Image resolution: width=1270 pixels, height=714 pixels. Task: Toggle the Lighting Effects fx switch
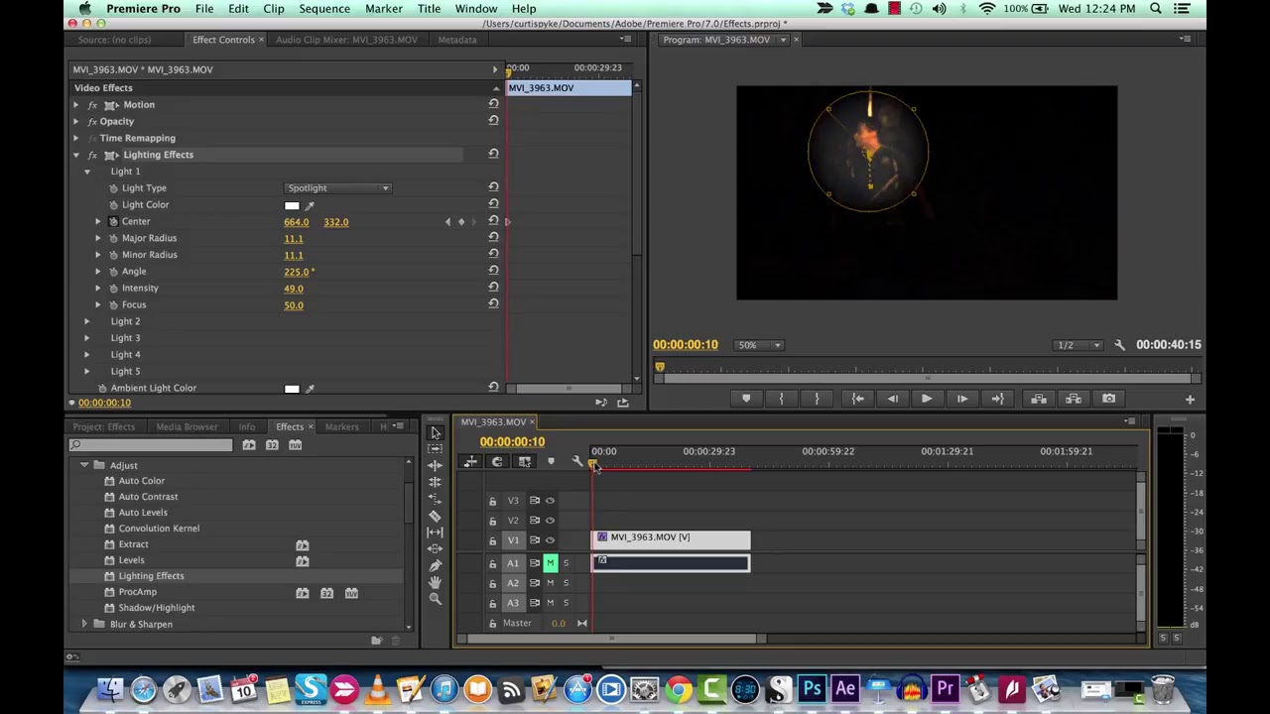pos(92,155)
